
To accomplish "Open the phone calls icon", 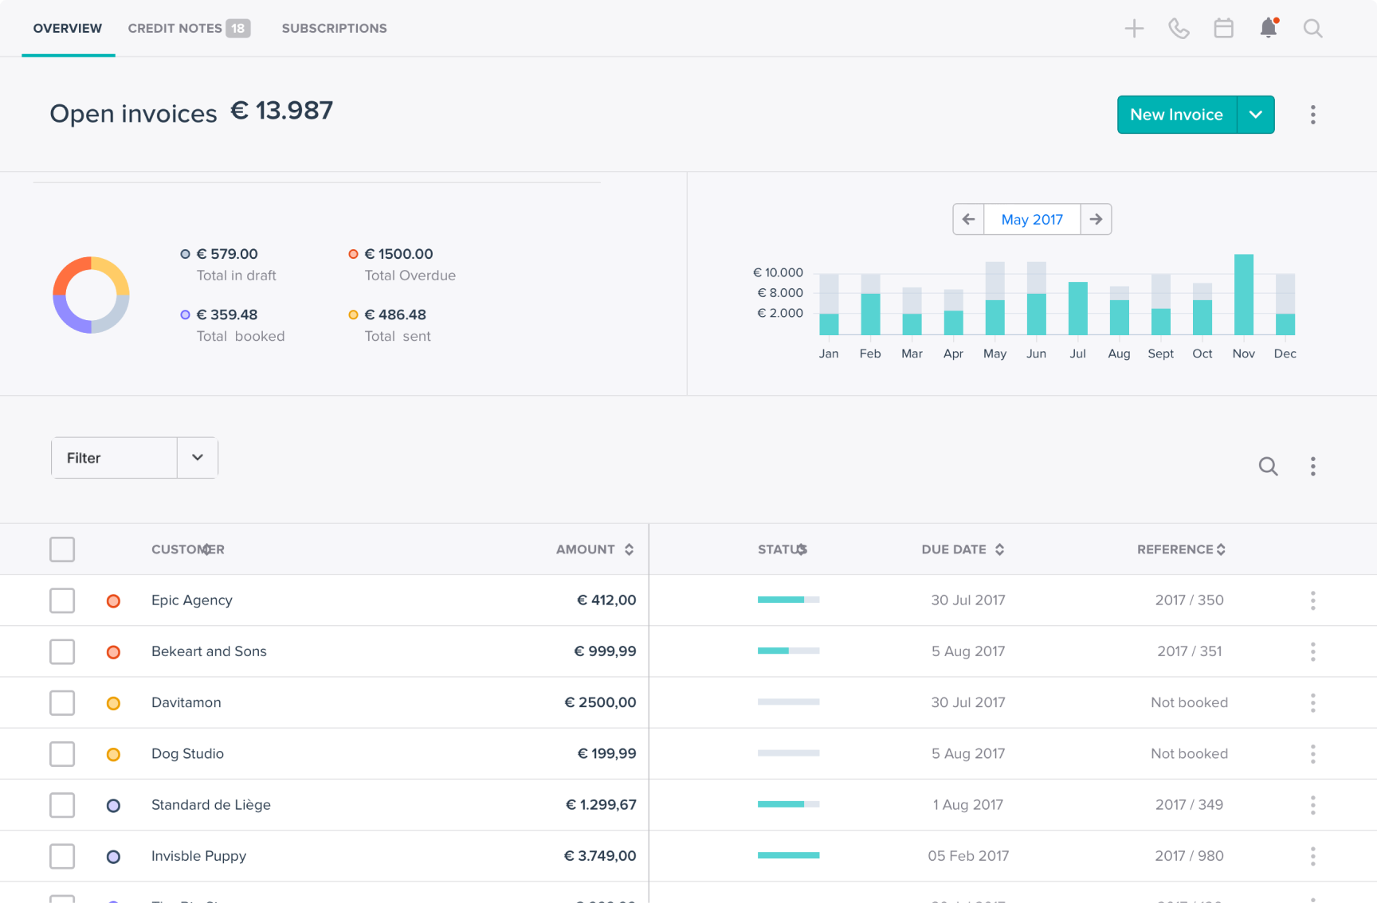I will point(1179,29).
